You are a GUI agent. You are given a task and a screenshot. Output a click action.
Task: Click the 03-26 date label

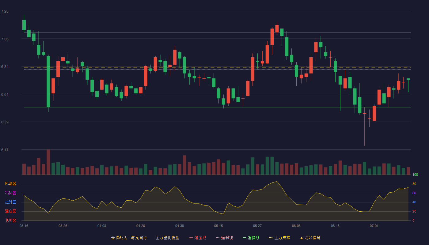[x=63, y=226]
